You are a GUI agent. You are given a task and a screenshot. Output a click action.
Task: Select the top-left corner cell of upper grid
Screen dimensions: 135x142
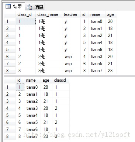click(x=10, y=14)
